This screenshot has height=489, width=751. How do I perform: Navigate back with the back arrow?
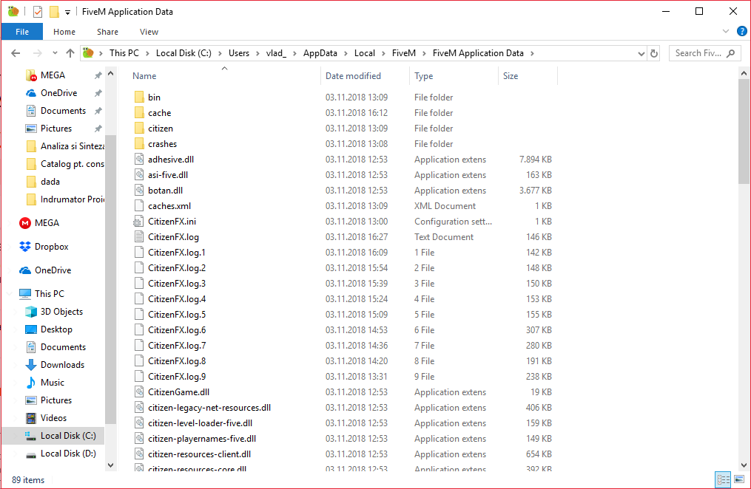[15, 53]
